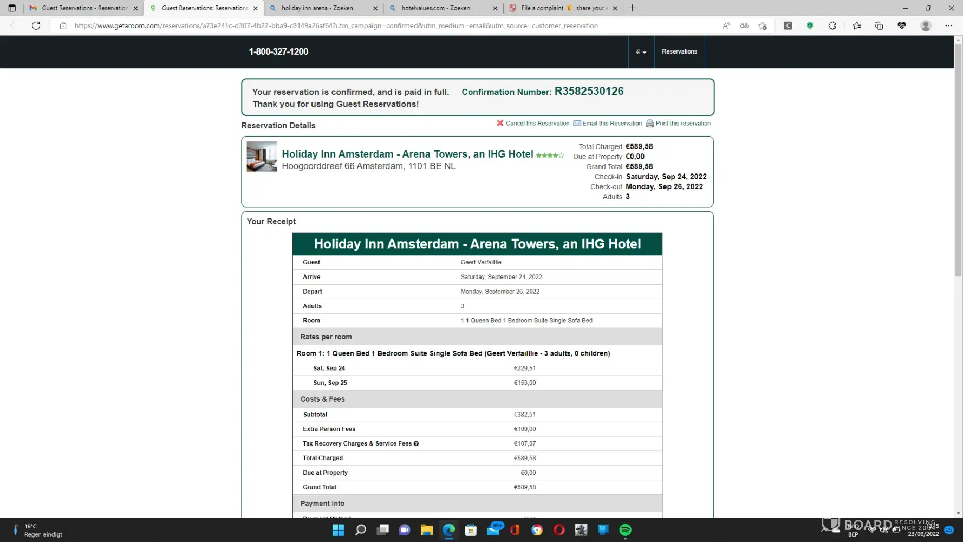Open Spotify from the taskbar
Viewport: 963px width, 542px height.
[625, 530]
